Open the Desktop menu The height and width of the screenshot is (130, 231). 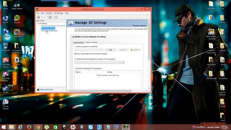(x=49, y=13)
